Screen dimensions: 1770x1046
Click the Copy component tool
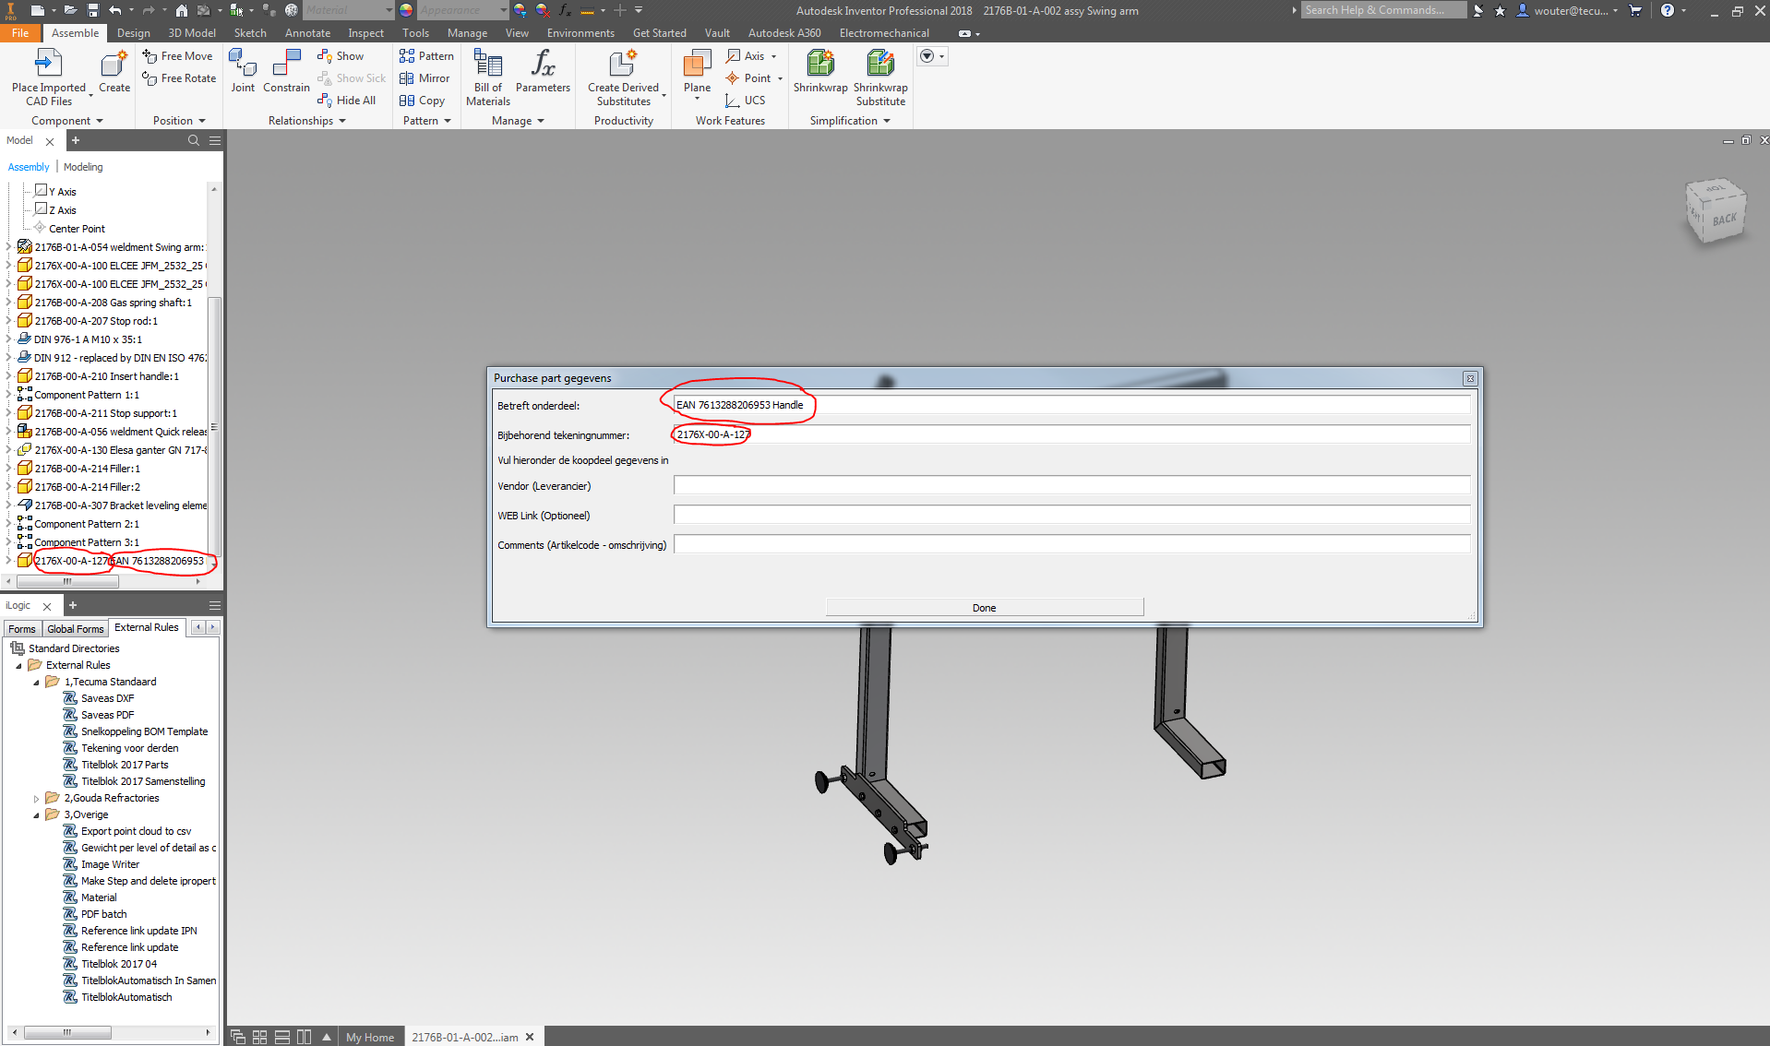tap(422, 101)
